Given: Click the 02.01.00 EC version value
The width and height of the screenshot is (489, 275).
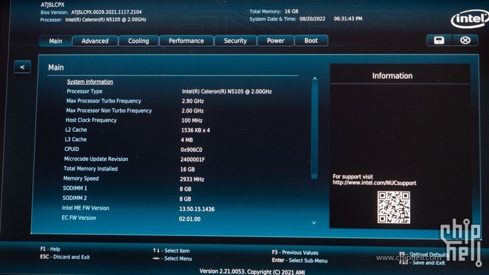Looking at the screenshot, I should (189, 219).
